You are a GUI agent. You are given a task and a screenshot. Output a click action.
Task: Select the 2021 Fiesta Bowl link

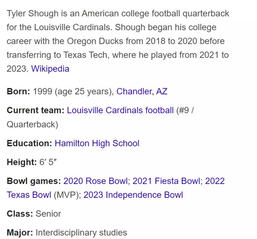click(166, 181)
